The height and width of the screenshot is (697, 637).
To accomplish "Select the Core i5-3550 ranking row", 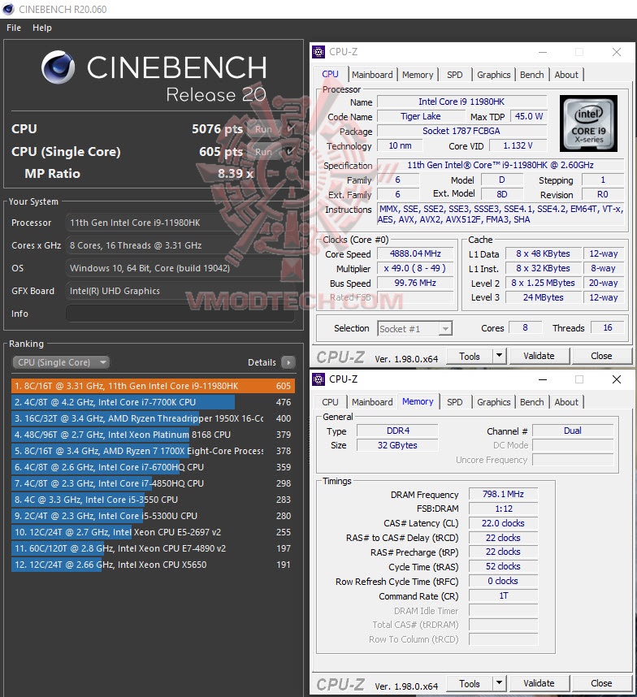I will [x=153, y=500].
